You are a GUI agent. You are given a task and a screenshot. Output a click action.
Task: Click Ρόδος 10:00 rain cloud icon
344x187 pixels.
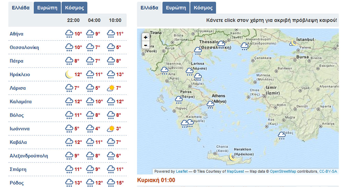(x=111, y=183)
